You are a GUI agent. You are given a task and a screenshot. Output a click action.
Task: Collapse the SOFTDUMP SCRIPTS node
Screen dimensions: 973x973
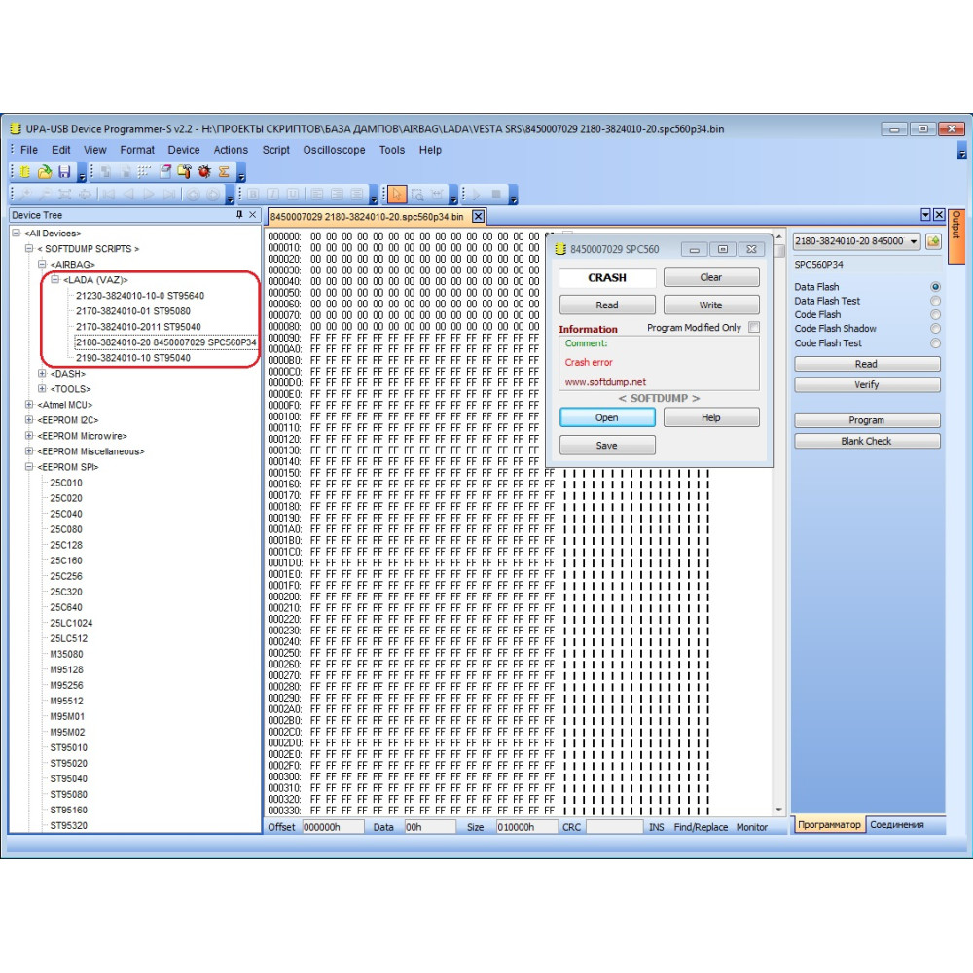pyautogui.click(x=29, y=249)
